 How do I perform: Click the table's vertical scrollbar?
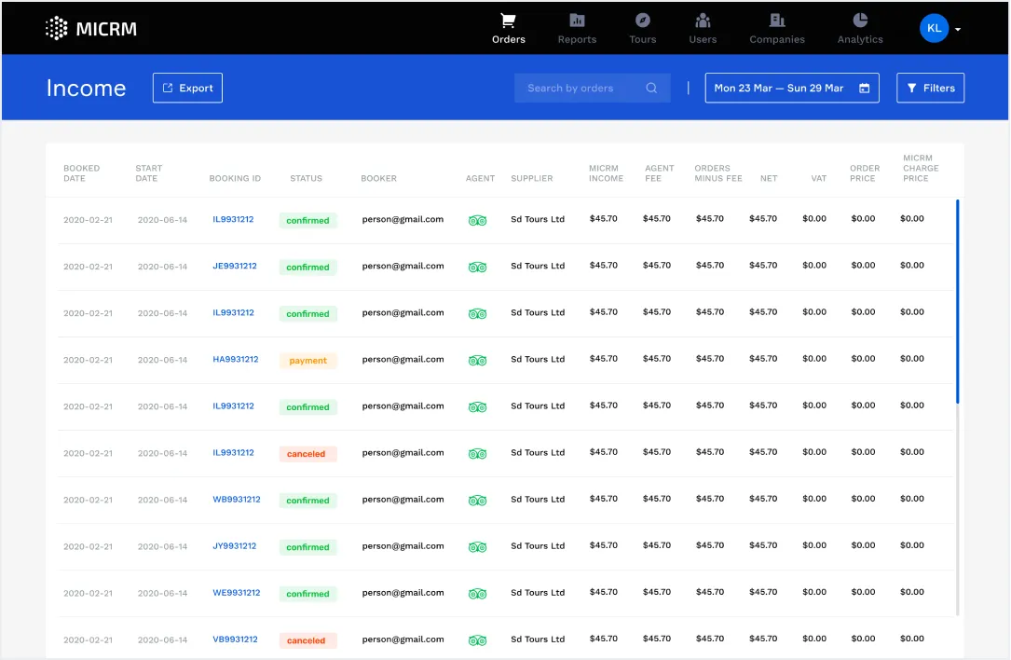coord(957,300)
